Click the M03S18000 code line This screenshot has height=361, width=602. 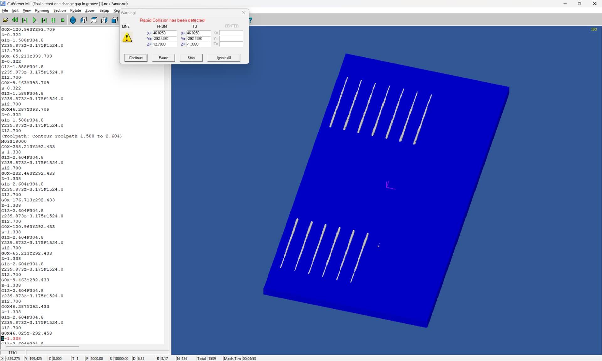14,141
